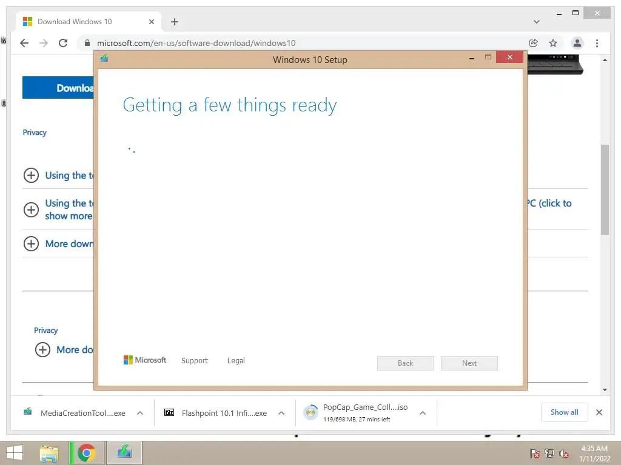The image size is (621, 465).
Task: Open the Windows Start button
Action: [14, 453]
